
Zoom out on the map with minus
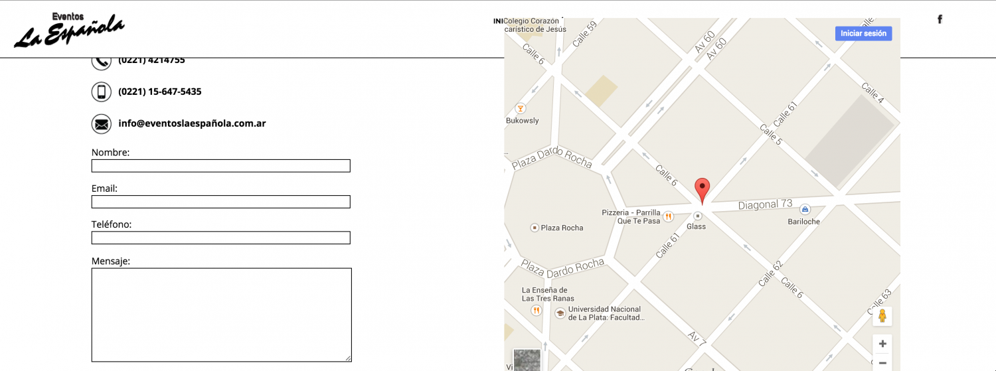click(882, 362)
